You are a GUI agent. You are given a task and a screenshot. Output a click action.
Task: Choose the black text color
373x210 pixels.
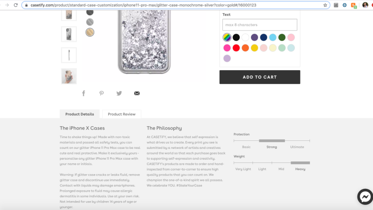[236, 37]
